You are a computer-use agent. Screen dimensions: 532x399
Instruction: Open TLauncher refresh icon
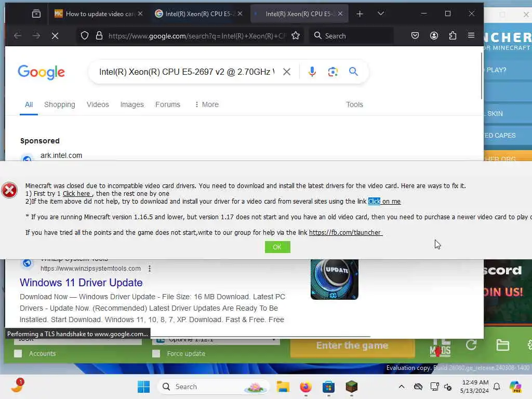tap(471, 345)
